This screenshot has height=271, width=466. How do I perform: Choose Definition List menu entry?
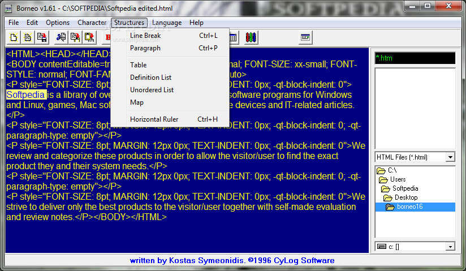coord(170,78)
